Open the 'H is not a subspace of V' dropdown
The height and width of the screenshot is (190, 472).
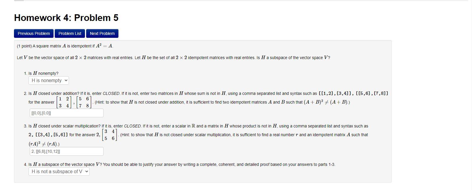[x=59, y=171]
